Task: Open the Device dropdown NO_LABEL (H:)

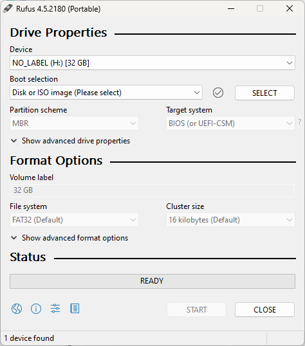Action: click(x=152, y=63)
